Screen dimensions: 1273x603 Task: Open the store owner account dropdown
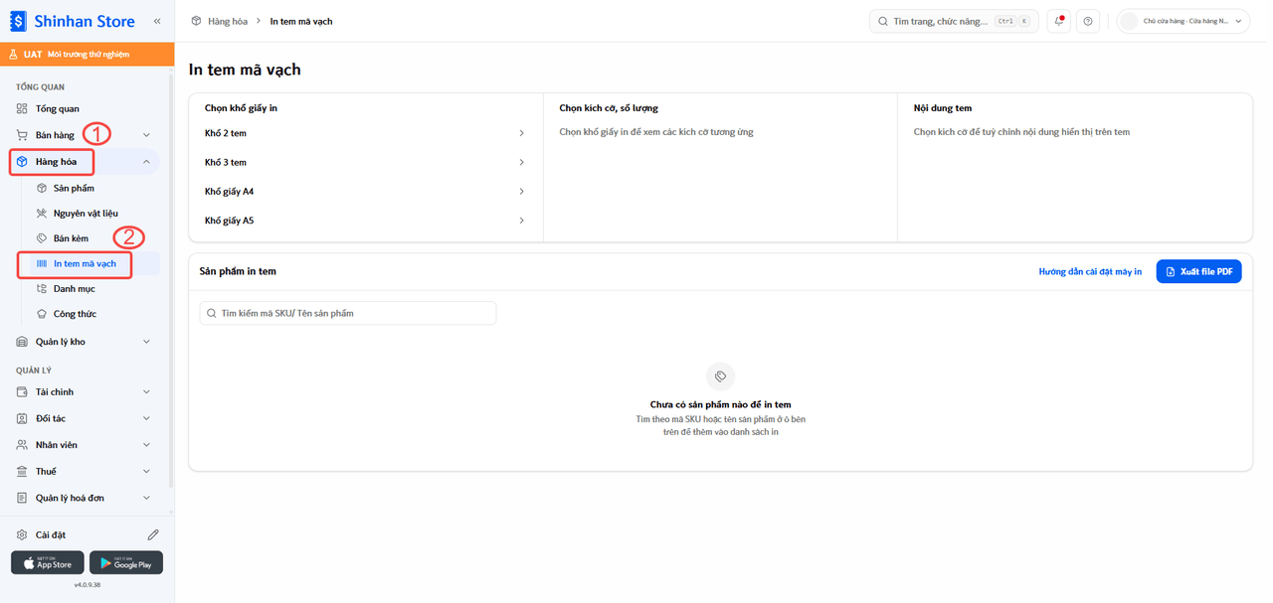tap(1182, 21)
